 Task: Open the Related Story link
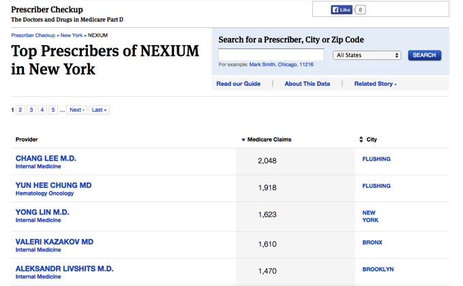(375, 84)
